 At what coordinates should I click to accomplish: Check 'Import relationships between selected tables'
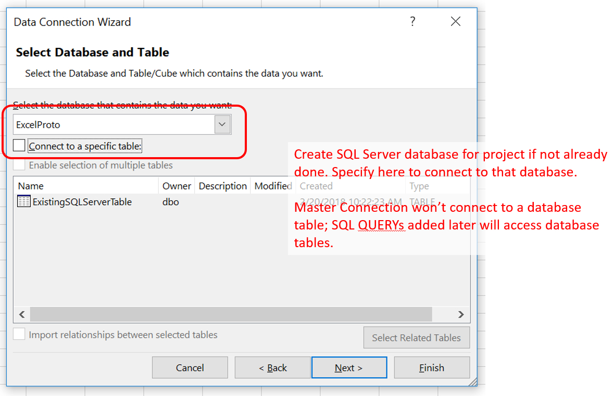(19, 335)
